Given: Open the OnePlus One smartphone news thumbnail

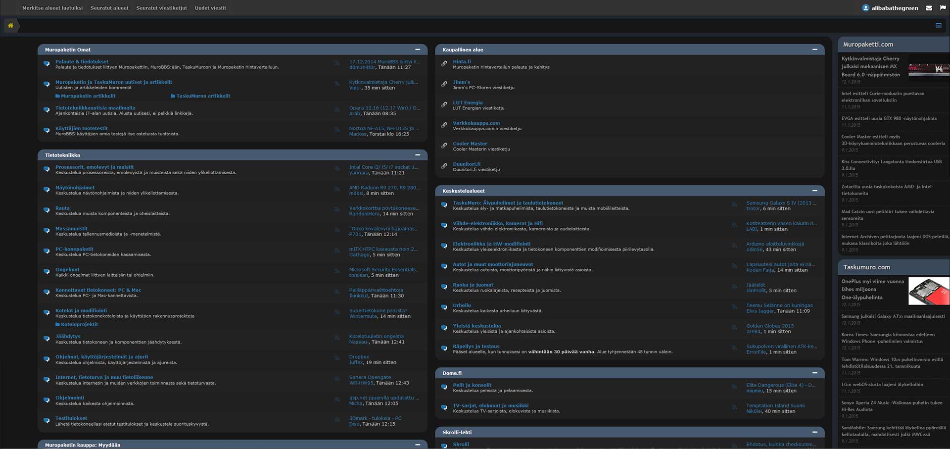Looking at the screenshot, I should pos(929,291).
